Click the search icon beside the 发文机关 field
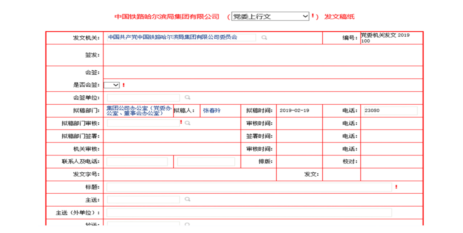 264,38
